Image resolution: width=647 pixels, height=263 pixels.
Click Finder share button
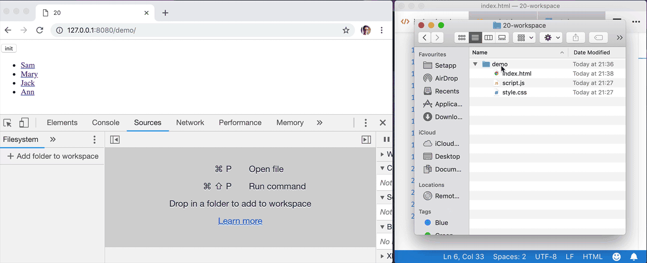coord(576,38)
